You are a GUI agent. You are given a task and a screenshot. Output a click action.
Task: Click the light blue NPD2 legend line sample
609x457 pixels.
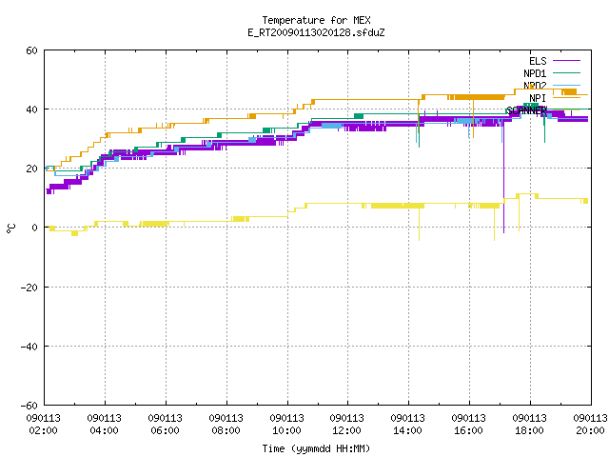coord(566,85)
